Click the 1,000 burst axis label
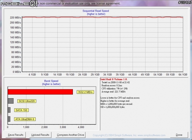192x140 pixels. (26, 127)
